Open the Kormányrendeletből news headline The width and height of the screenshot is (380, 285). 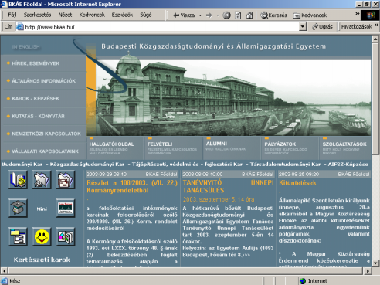pyautogui.click(x=132, y=187)
